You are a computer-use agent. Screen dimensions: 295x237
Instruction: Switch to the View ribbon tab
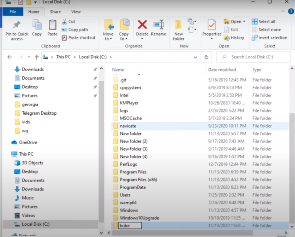(76, 12)
